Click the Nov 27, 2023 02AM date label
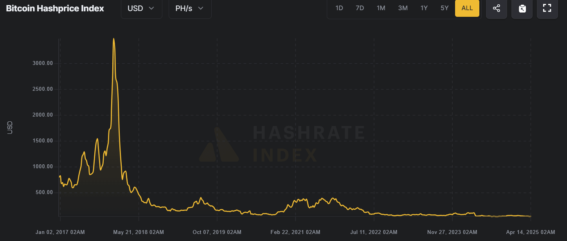The image size is (567, 241). [452, 232]
